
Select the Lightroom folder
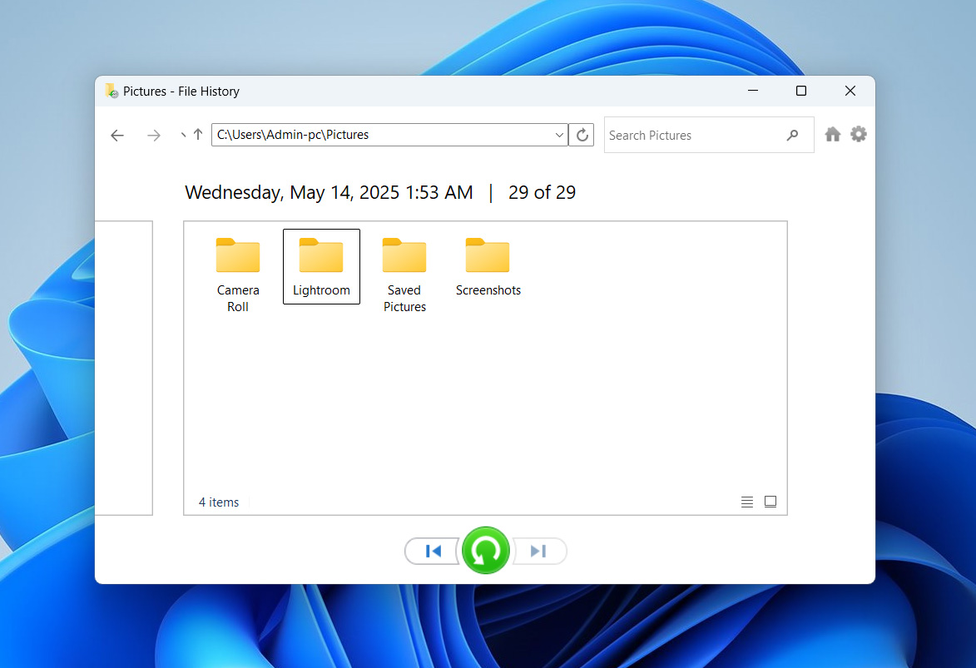(321, 266)
